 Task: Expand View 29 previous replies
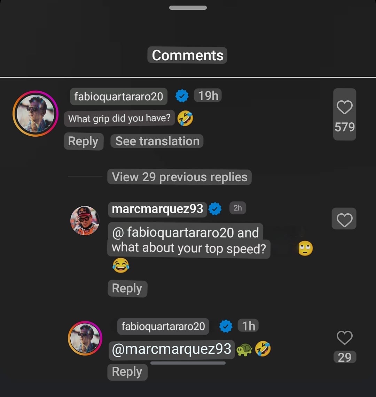click(x=180, y=177)
